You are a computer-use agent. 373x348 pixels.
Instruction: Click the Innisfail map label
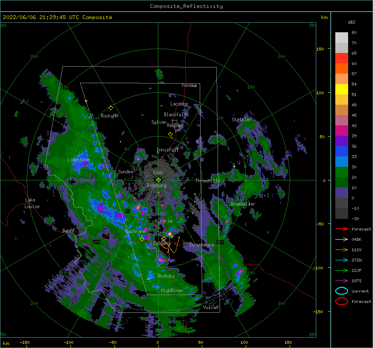167,150
